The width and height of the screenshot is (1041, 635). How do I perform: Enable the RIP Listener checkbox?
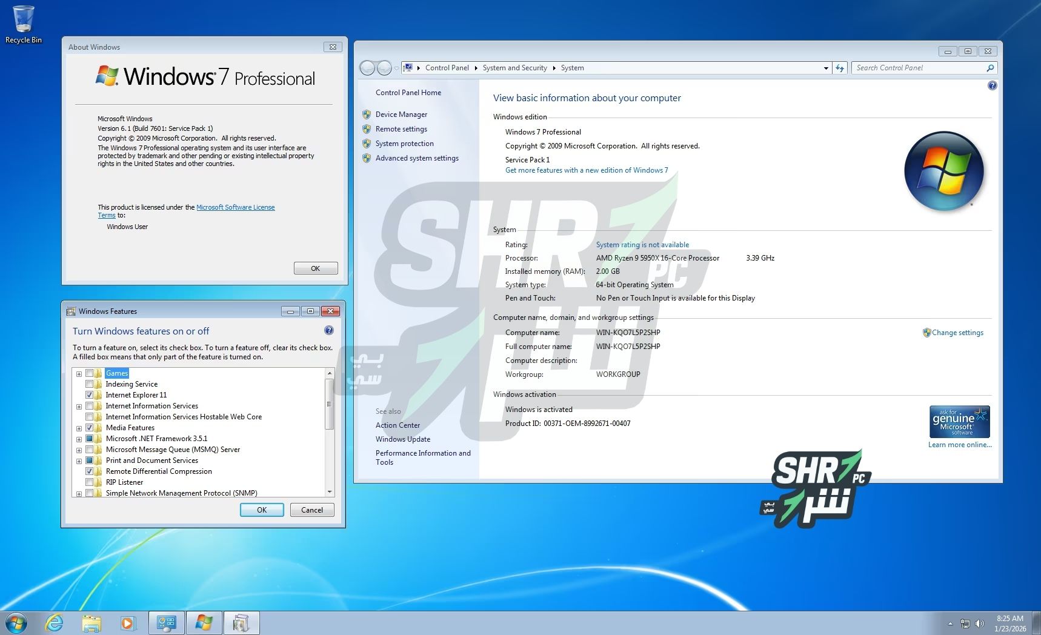[89, 482]
